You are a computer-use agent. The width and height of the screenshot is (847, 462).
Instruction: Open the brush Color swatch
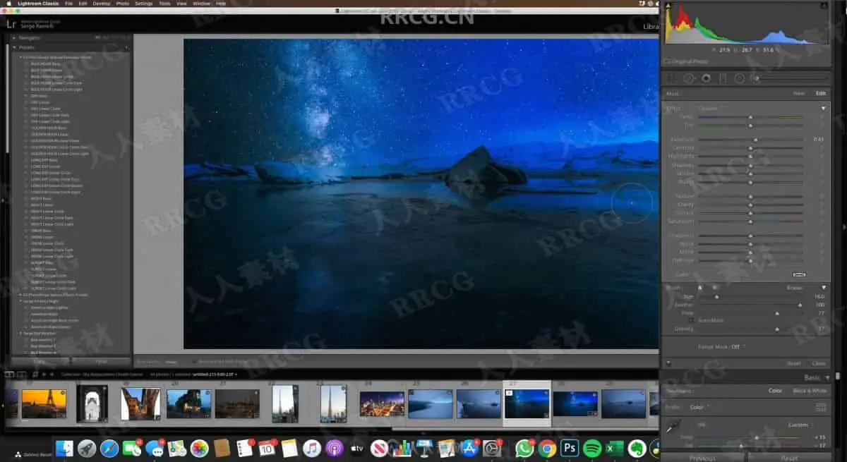[x=799, y=274]
